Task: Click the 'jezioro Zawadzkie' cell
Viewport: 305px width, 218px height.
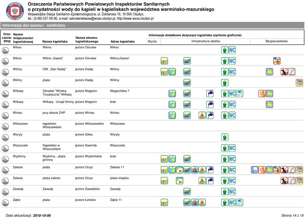Action: click(87, 189)
